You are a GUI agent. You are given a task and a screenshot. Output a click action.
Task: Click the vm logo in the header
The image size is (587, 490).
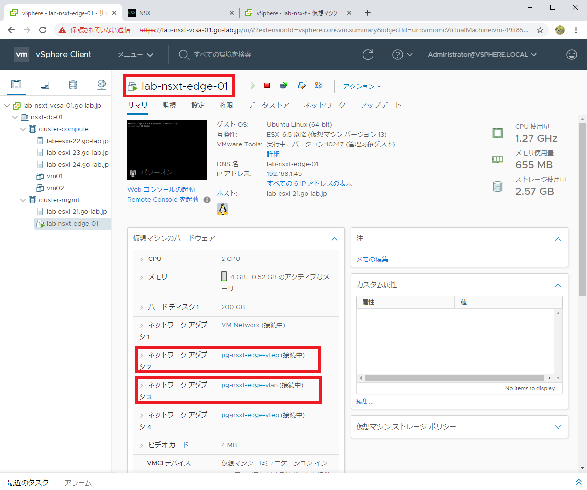pyautogui.click(x=21, y=55)
